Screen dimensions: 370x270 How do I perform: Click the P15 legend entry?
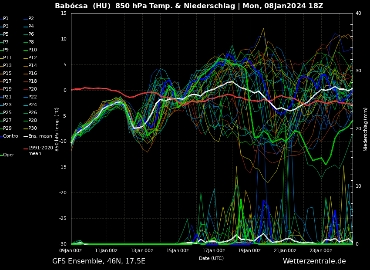coord(7,74)
